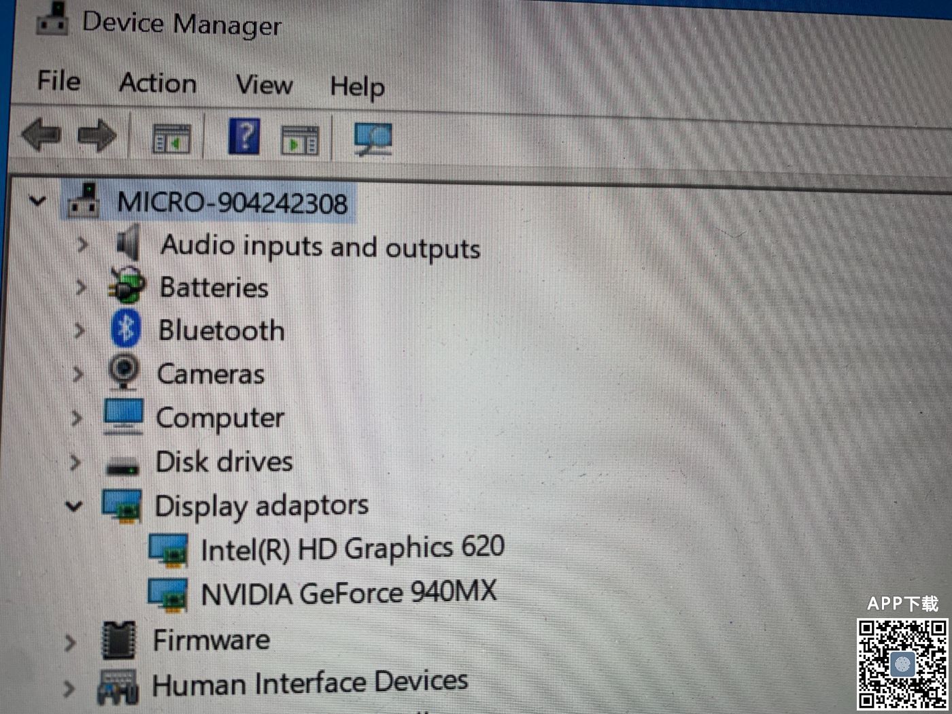Expand the Audio inputs and outputs node
Screen dimensions: 952x714
[82, 243]
